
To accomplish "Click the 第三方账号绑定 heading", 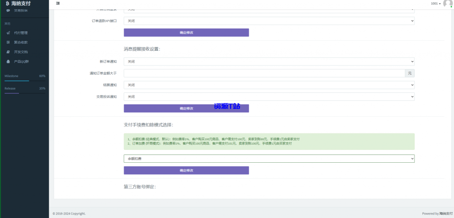I will click(140, 187).
